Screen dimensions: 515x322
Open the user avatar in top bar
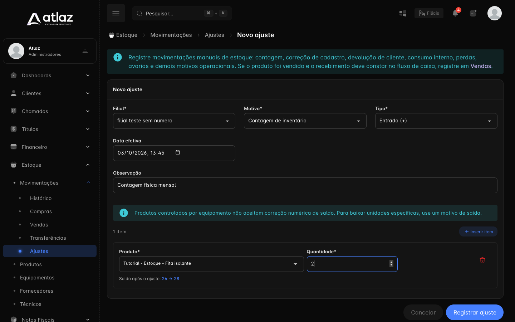click(x=495, y=13)
